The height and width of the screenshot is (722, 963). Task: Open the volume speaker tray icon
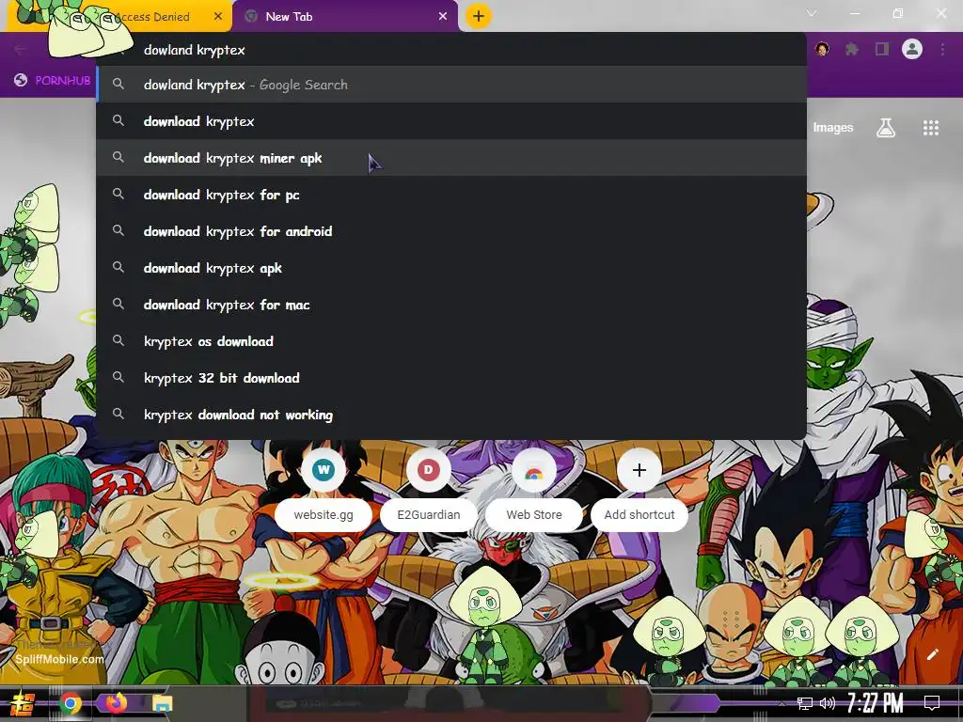click(x=828, y=703)
